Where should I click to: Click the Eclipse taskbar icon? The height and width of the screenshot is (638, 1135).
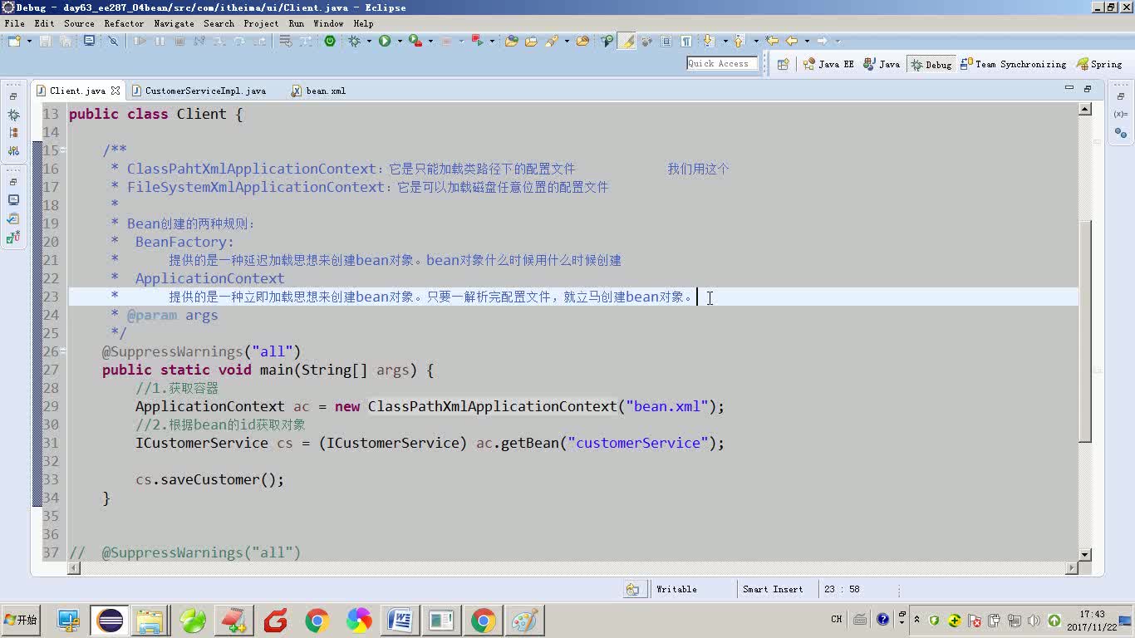pos(110,621)
